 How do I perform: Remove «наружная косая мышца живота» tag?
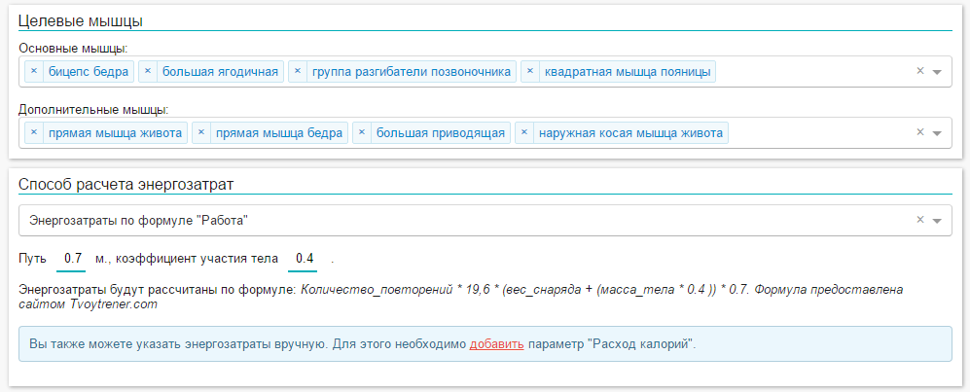[x=524, y=132]
